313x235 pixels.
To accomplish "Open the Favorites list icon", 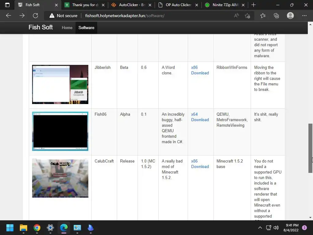I will point(263,16).
